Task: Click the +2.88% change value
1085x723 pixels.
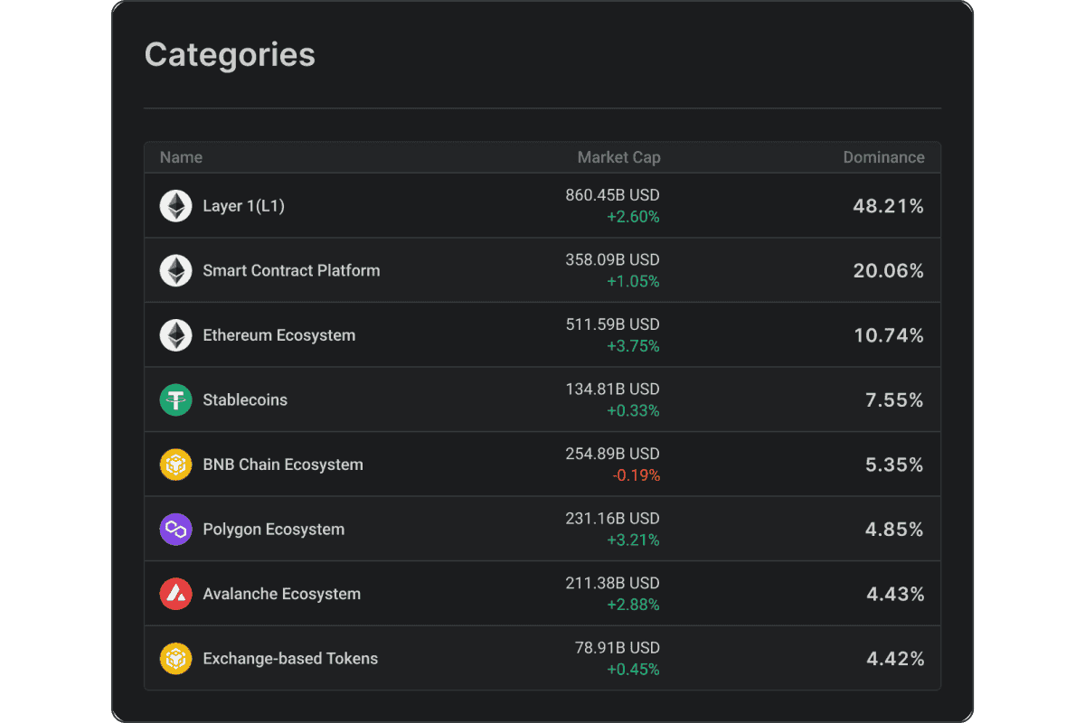Action: click(x=633, y=605)
